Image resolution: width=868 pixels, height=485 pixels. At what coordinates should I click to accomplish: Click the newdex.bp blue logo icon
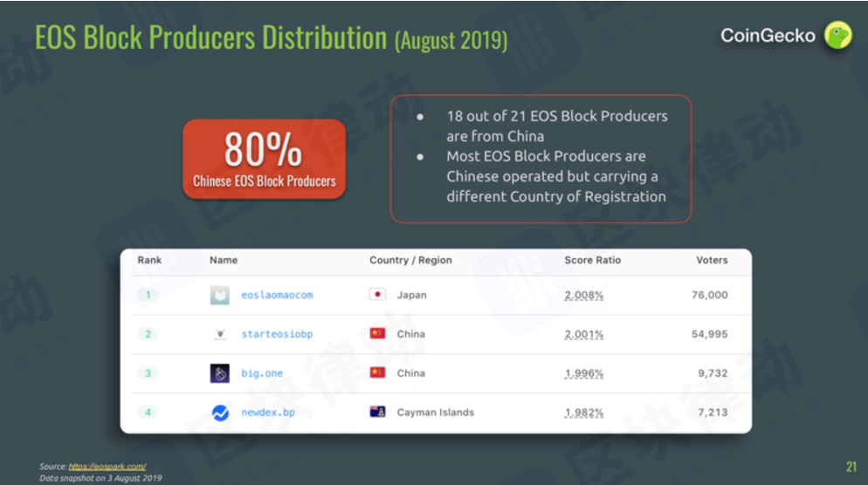pyautogui.click(x=220, y=413)
